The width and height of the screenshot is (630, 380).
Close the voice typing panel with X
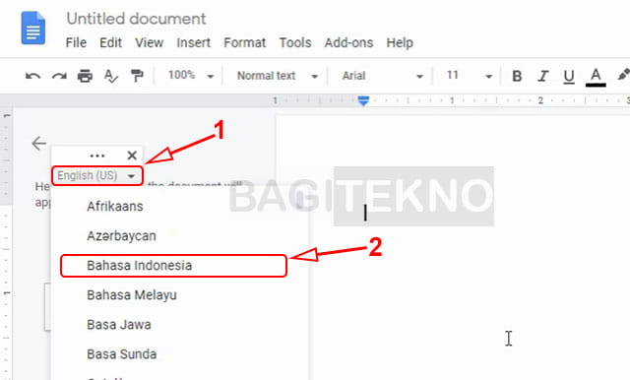point(132,156)
